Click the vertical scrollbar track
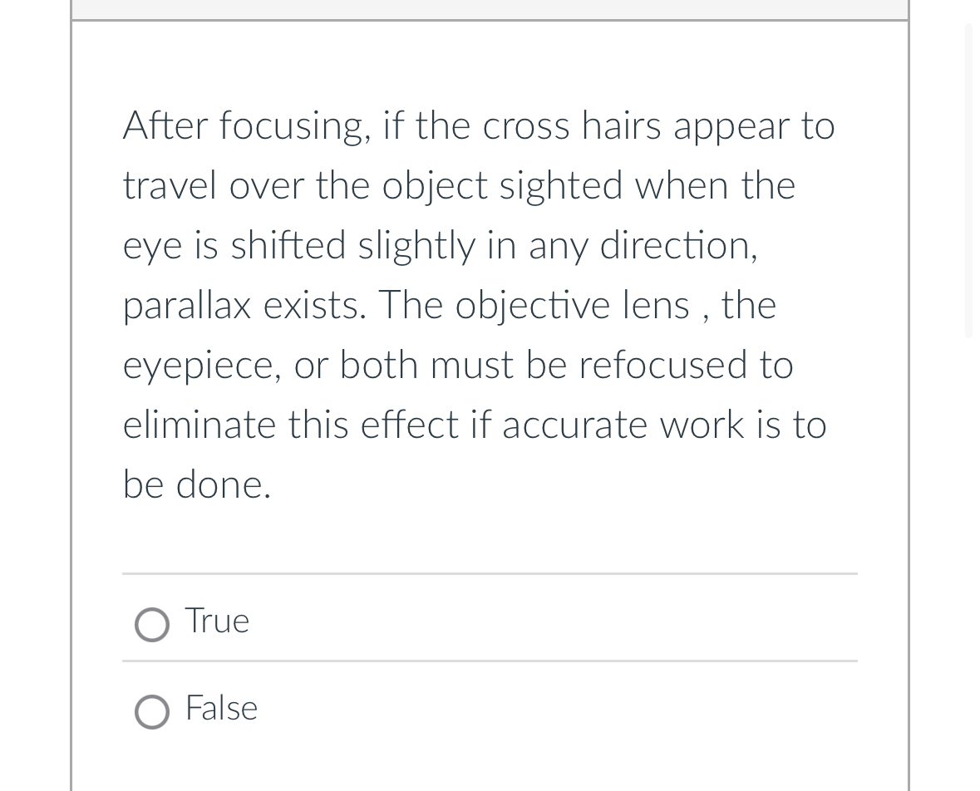The height and width of the screenshot is (791, 980). [970, 499]
